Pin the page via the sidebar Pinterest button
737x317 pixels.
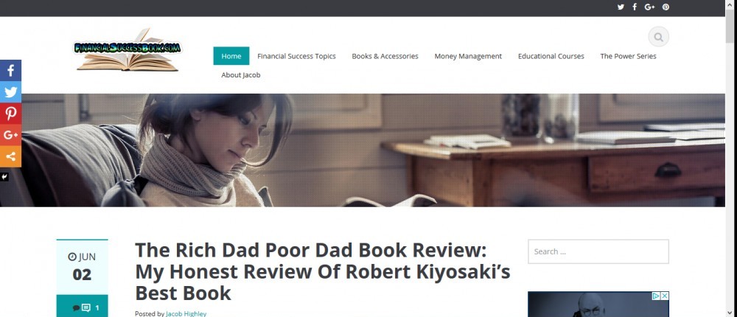pos(10,114)
